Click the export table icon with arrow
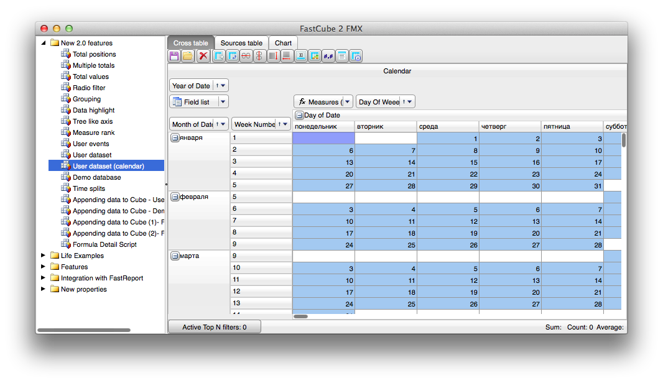Viewport: 663px width, 383px height. point(218,56)
